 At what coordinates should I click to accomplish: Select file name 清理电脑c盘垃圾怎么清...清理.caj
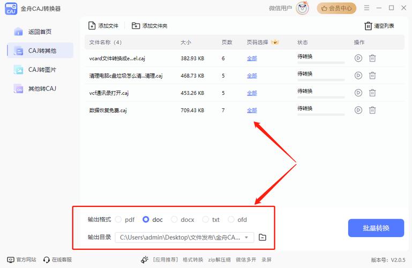click(x=126, y=76)
